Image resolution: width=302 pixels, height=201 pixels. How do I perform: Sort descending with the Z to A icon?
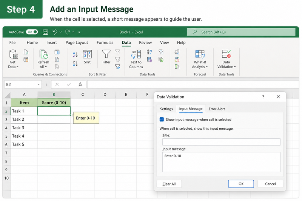coord(75,63)
